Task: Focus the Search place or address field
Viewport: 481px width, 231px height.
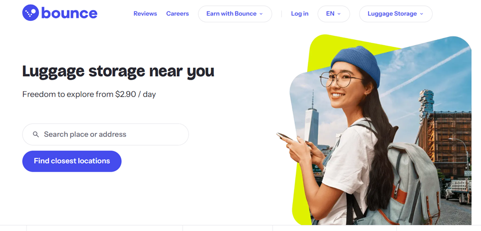Action: (x=105, y=134)
